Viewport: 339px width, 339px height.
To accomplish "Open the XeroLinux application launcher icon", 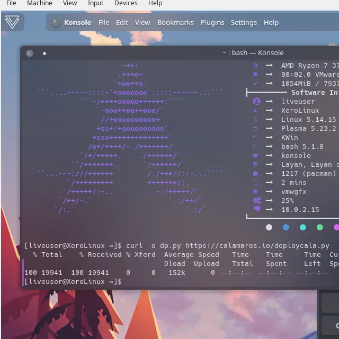I will (x=12, y=22).
